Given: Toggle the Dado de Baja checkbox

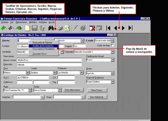Looking at the screenshot, I should (112, 45).
